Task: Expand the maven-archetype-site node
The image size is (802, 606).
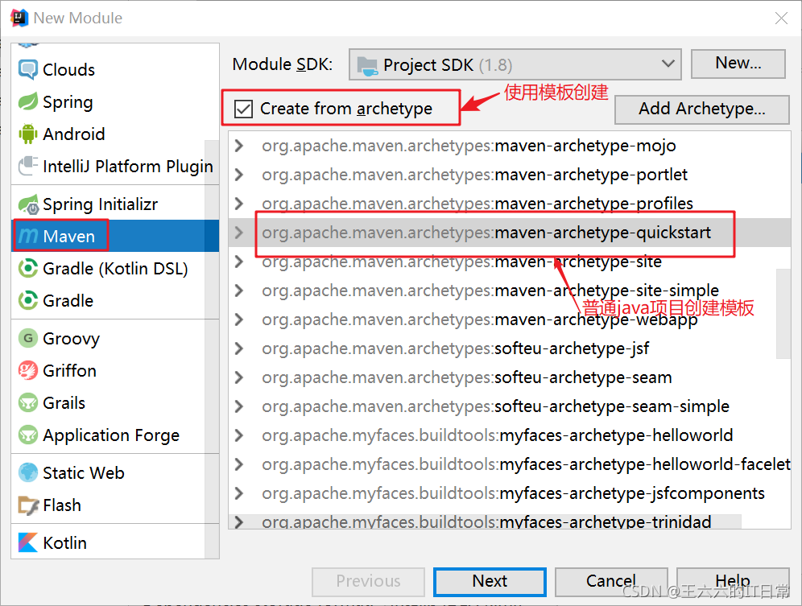Action: tap(238, 262)
